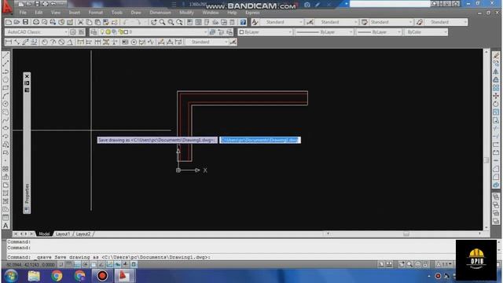Click the highlighted Drawing1.dwg path input field
503x283 pixels.
pos(260,140)
